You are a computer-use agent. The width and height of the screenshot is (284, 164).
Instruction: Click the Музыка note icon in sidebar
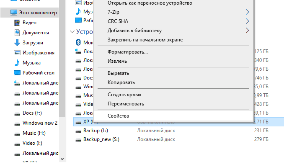[x=17, y=63]
